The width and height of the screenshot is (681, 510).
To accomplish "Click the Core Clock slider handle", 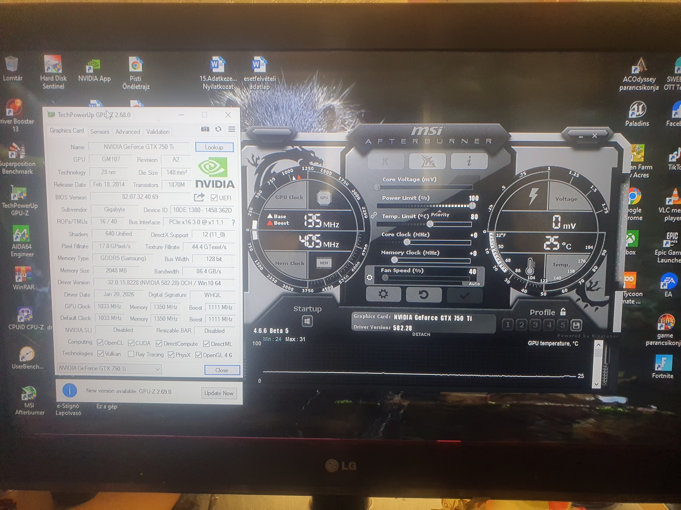I will click(406, 242).
